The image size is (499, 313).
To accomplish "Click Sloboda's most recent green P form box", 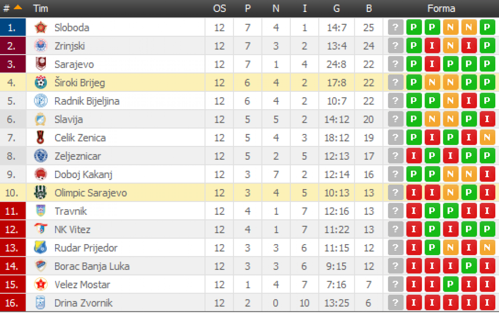I will (x=487, y=27).
